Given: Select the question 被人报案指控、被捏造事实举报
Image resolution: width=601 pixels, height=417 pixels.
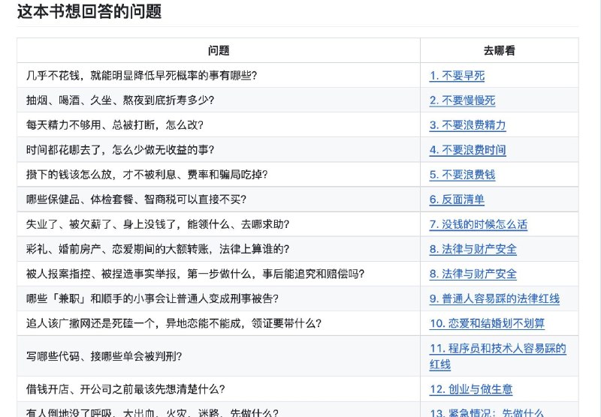Looking at the screenshot, I should [195, 274].
